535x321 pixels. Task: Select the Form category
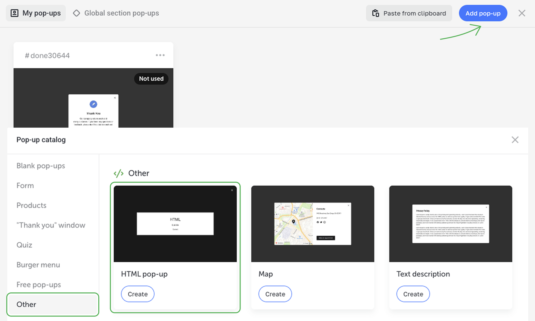click(25, 186)
